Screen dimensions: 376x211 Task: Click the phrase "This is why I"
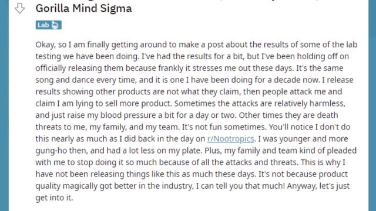(323, 162)
